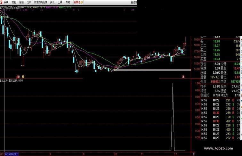The width and height of the screenshot is (242, 156).
Task: Open the 系统 menu
Action: click(x=6, y=2)
